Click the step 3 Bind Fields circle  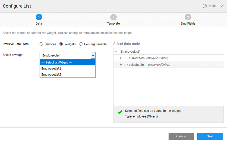click(188, 17)
